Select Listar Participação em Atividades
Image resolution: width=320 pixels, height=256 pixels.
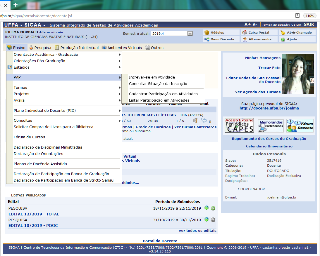tap(159, 100)
